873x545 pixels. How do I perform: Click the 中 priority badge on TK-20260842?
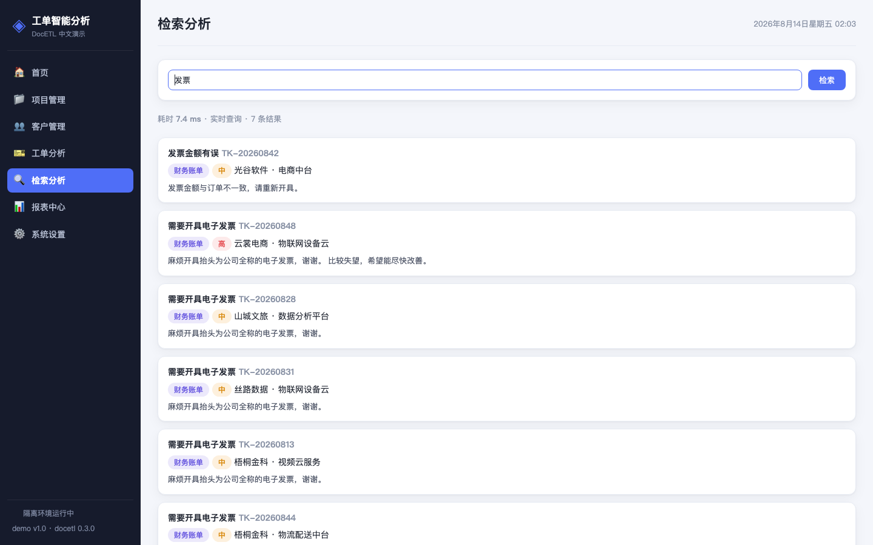(x=221, y=171)
